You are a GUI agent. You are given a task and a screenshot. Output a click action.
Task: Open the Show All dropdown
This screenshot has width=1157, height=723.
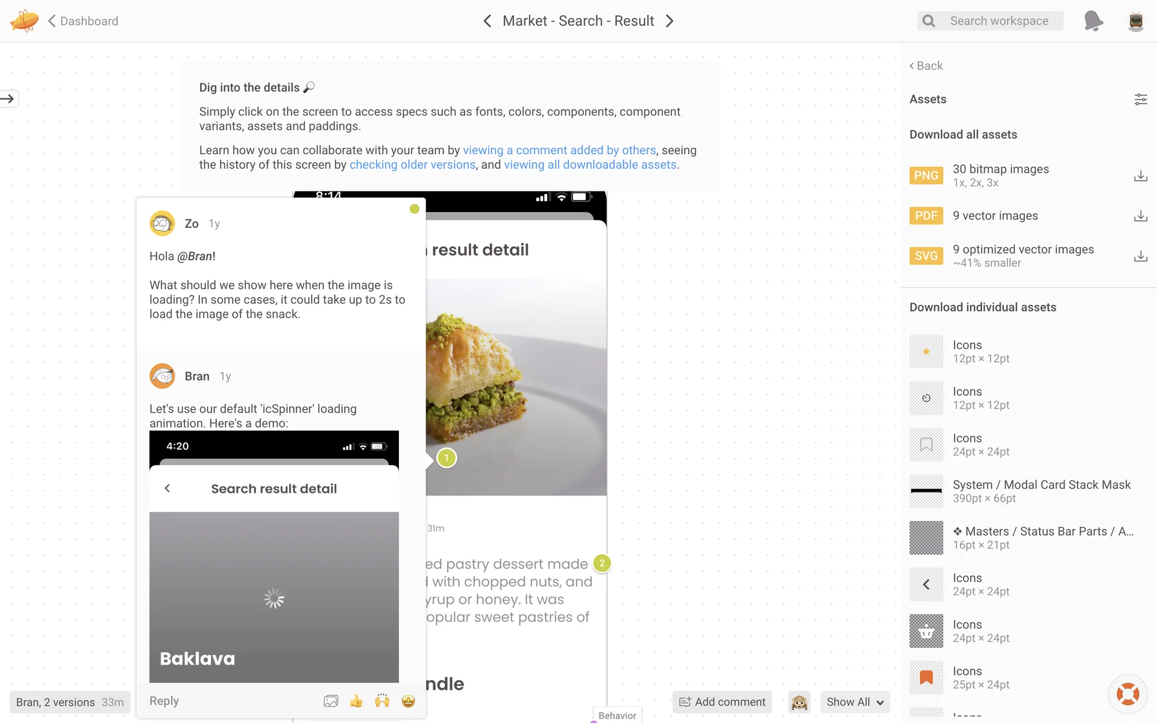(x=854, y=702)
